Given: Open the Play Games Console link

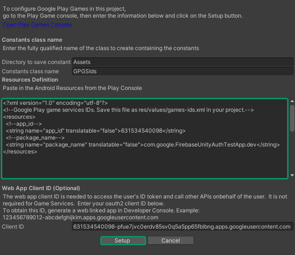Looking at the screenshot, I should coord(37,25).
